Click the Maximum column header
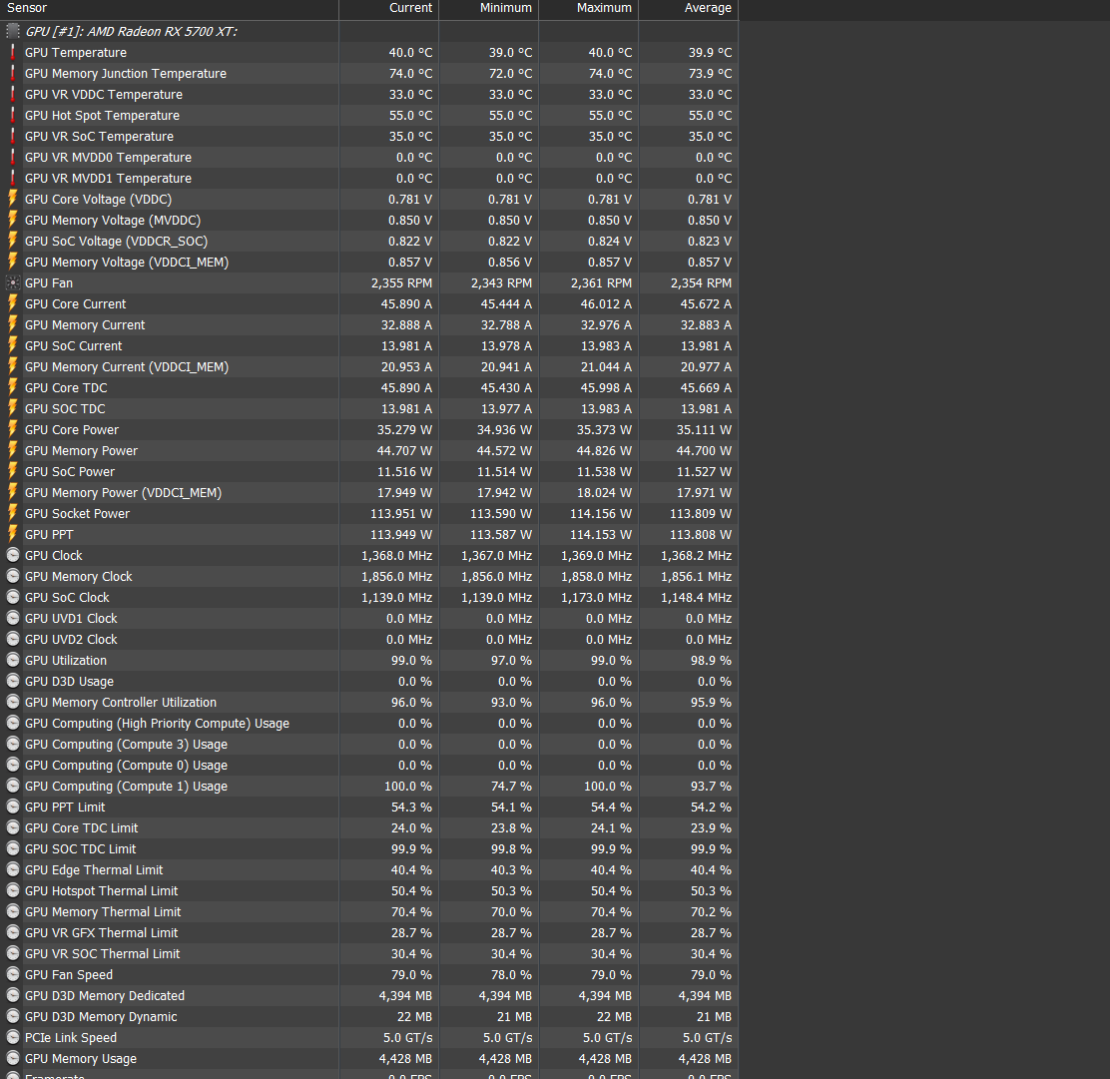The width and height of the screenshot is (1110, 1079). pos(588,9)
